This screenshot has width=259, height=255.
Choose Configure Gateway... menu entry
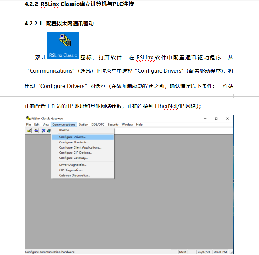[x=82, y=158]
